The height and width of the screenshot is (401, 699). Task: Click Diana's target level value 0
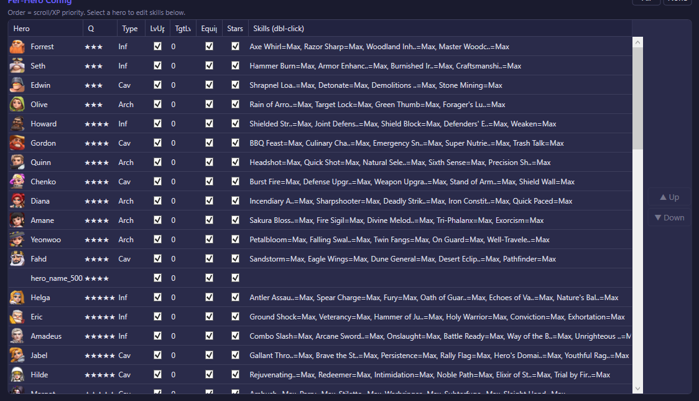[x=174, y=201]
